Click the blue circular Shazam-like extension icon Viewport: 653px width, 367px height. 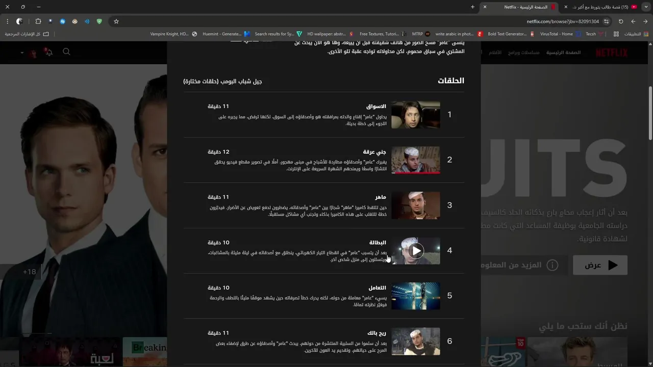pos(63,21)
